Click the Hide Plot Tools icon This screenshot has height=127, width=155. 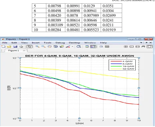pos(101,47)
